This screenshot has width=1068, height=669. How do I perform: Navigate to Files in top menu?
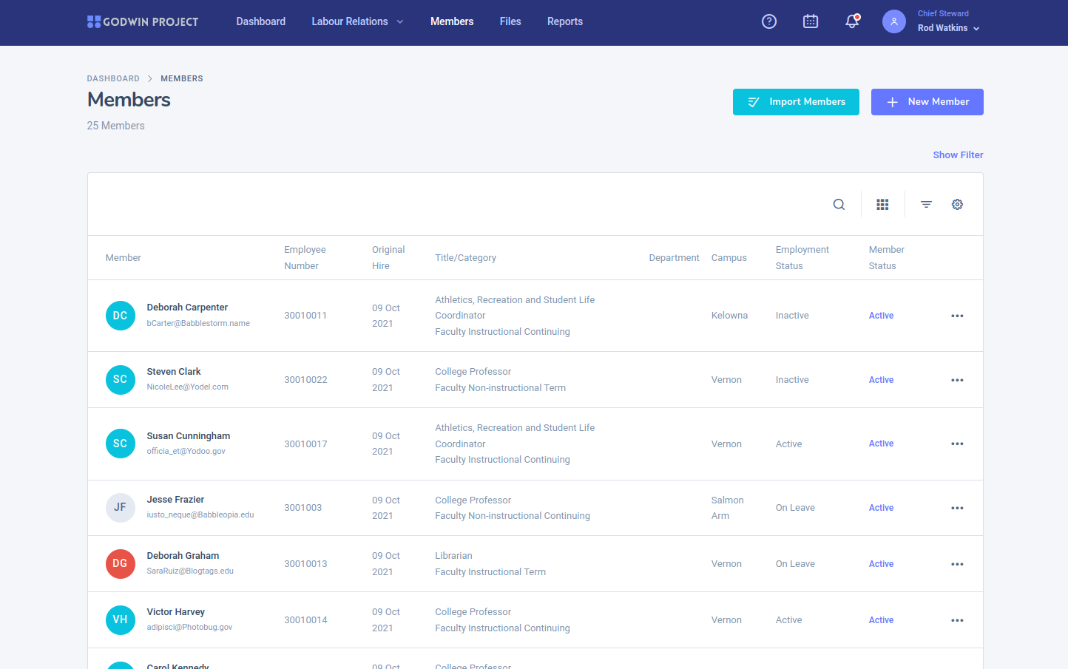tap(510, 21)
